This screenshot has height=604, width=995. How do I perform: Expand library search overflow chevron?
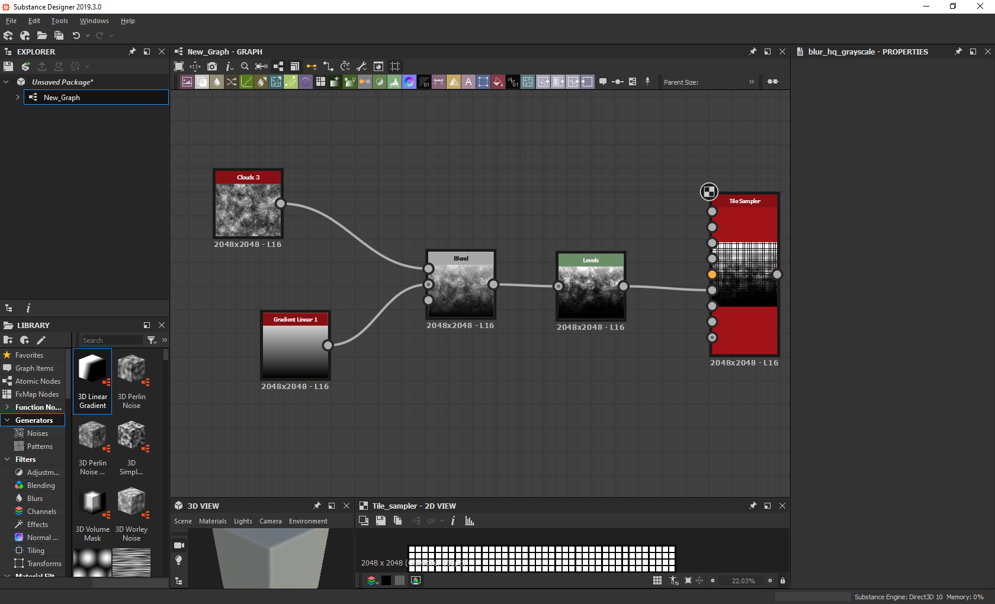[x=165, y=340]
